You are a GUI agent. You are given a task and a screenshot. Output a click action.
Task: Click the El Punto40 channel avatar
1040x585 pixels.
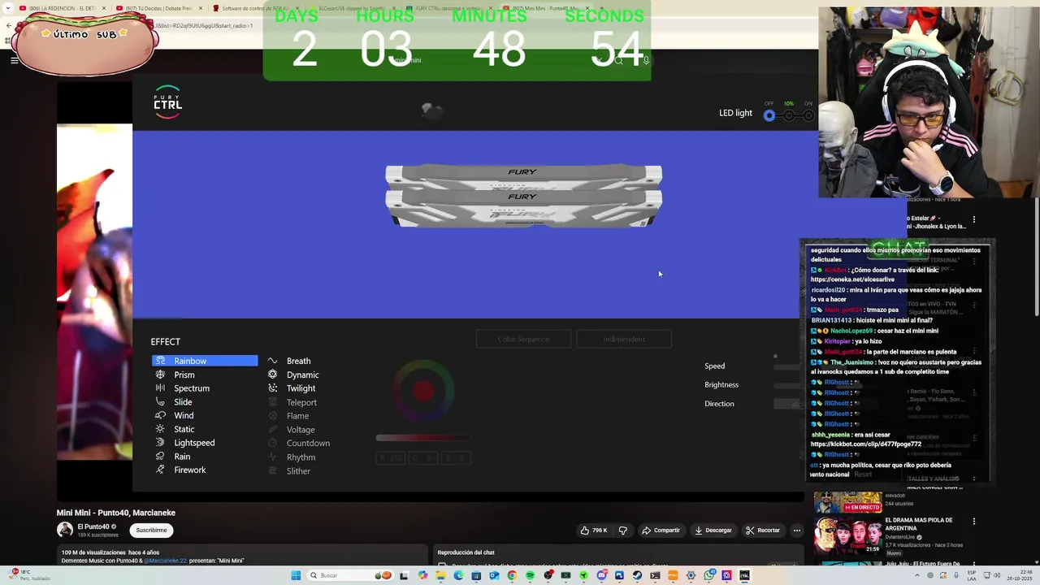click(65, 530)
